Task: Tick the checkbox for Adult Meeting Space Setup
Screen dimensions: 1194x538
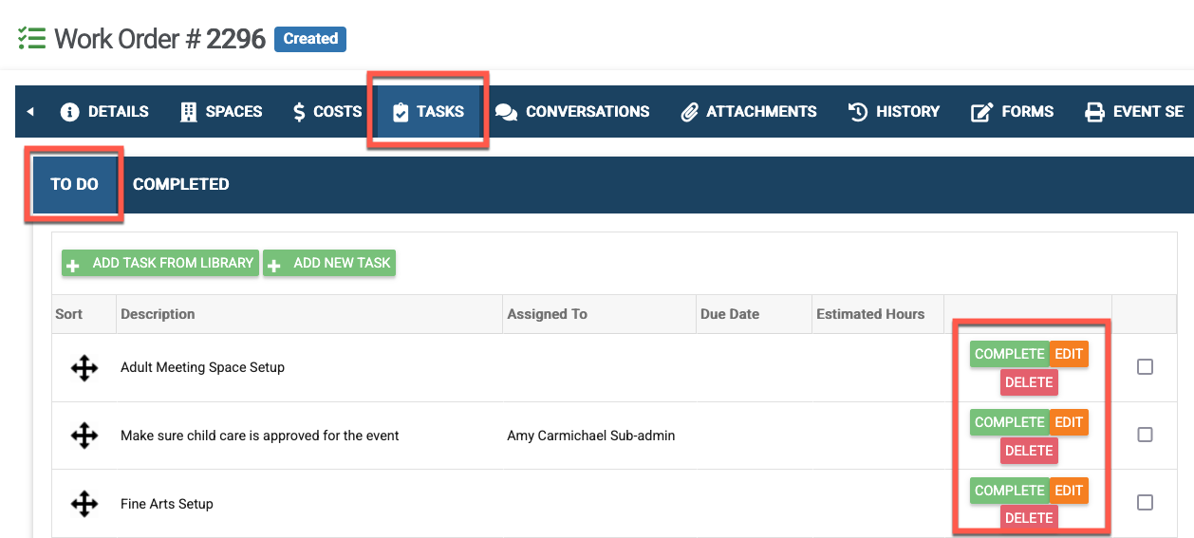Action: point(1145,367)
